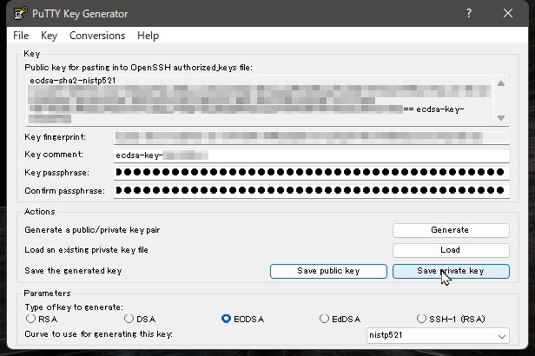The height and width of the screenshot is (356, 535).
Task: Click the public key box scroll down arrow
Action: pos(501,118)
